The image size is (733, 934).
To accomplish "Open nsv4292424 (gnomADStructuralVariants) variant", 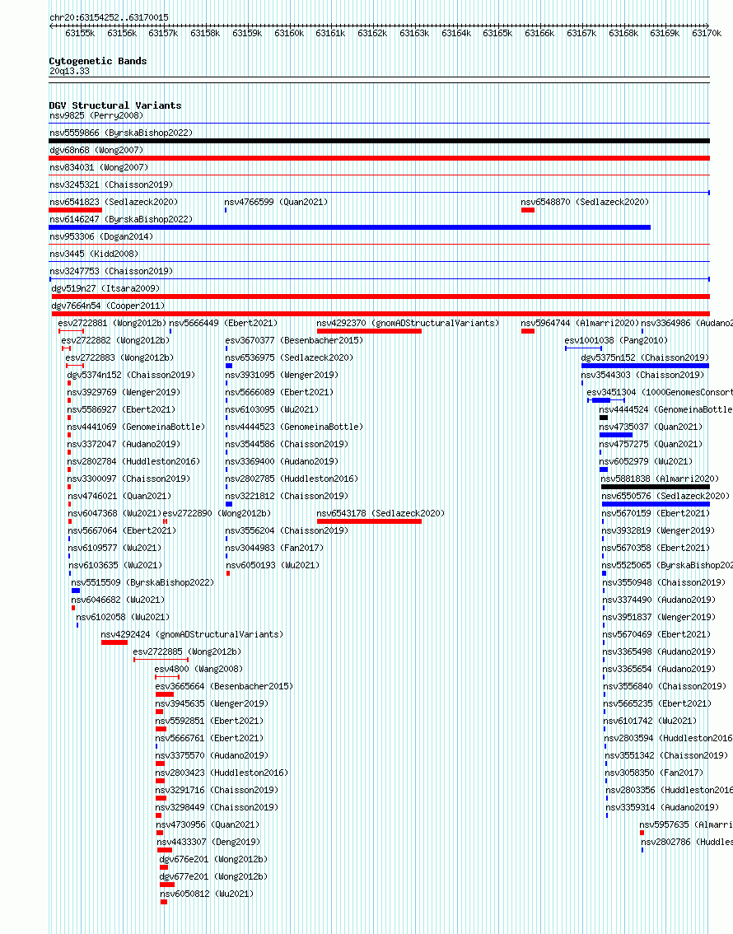I will (193, 634).
